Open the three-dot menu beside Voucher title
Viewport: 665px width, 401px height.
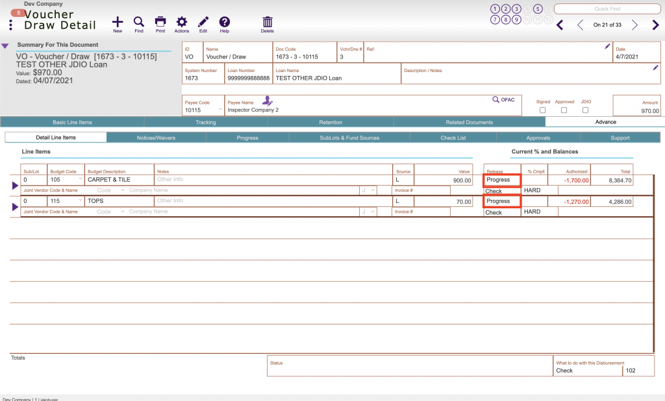[10, 25]
